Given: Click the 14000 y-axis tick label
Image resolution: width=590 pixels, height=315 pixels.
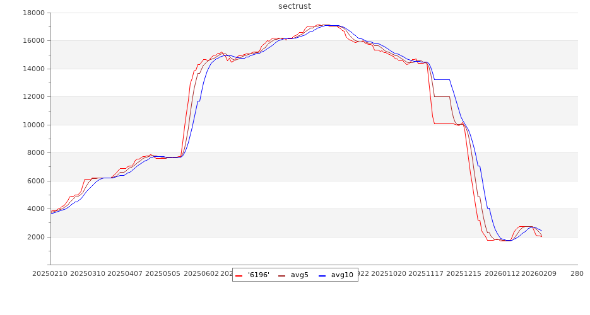Looking at the screenshot, I should (33, 69).
